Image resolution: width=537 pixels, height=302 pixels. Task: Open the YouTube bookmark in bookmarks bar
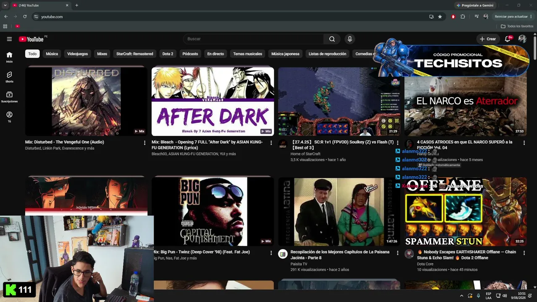point(17,26)
